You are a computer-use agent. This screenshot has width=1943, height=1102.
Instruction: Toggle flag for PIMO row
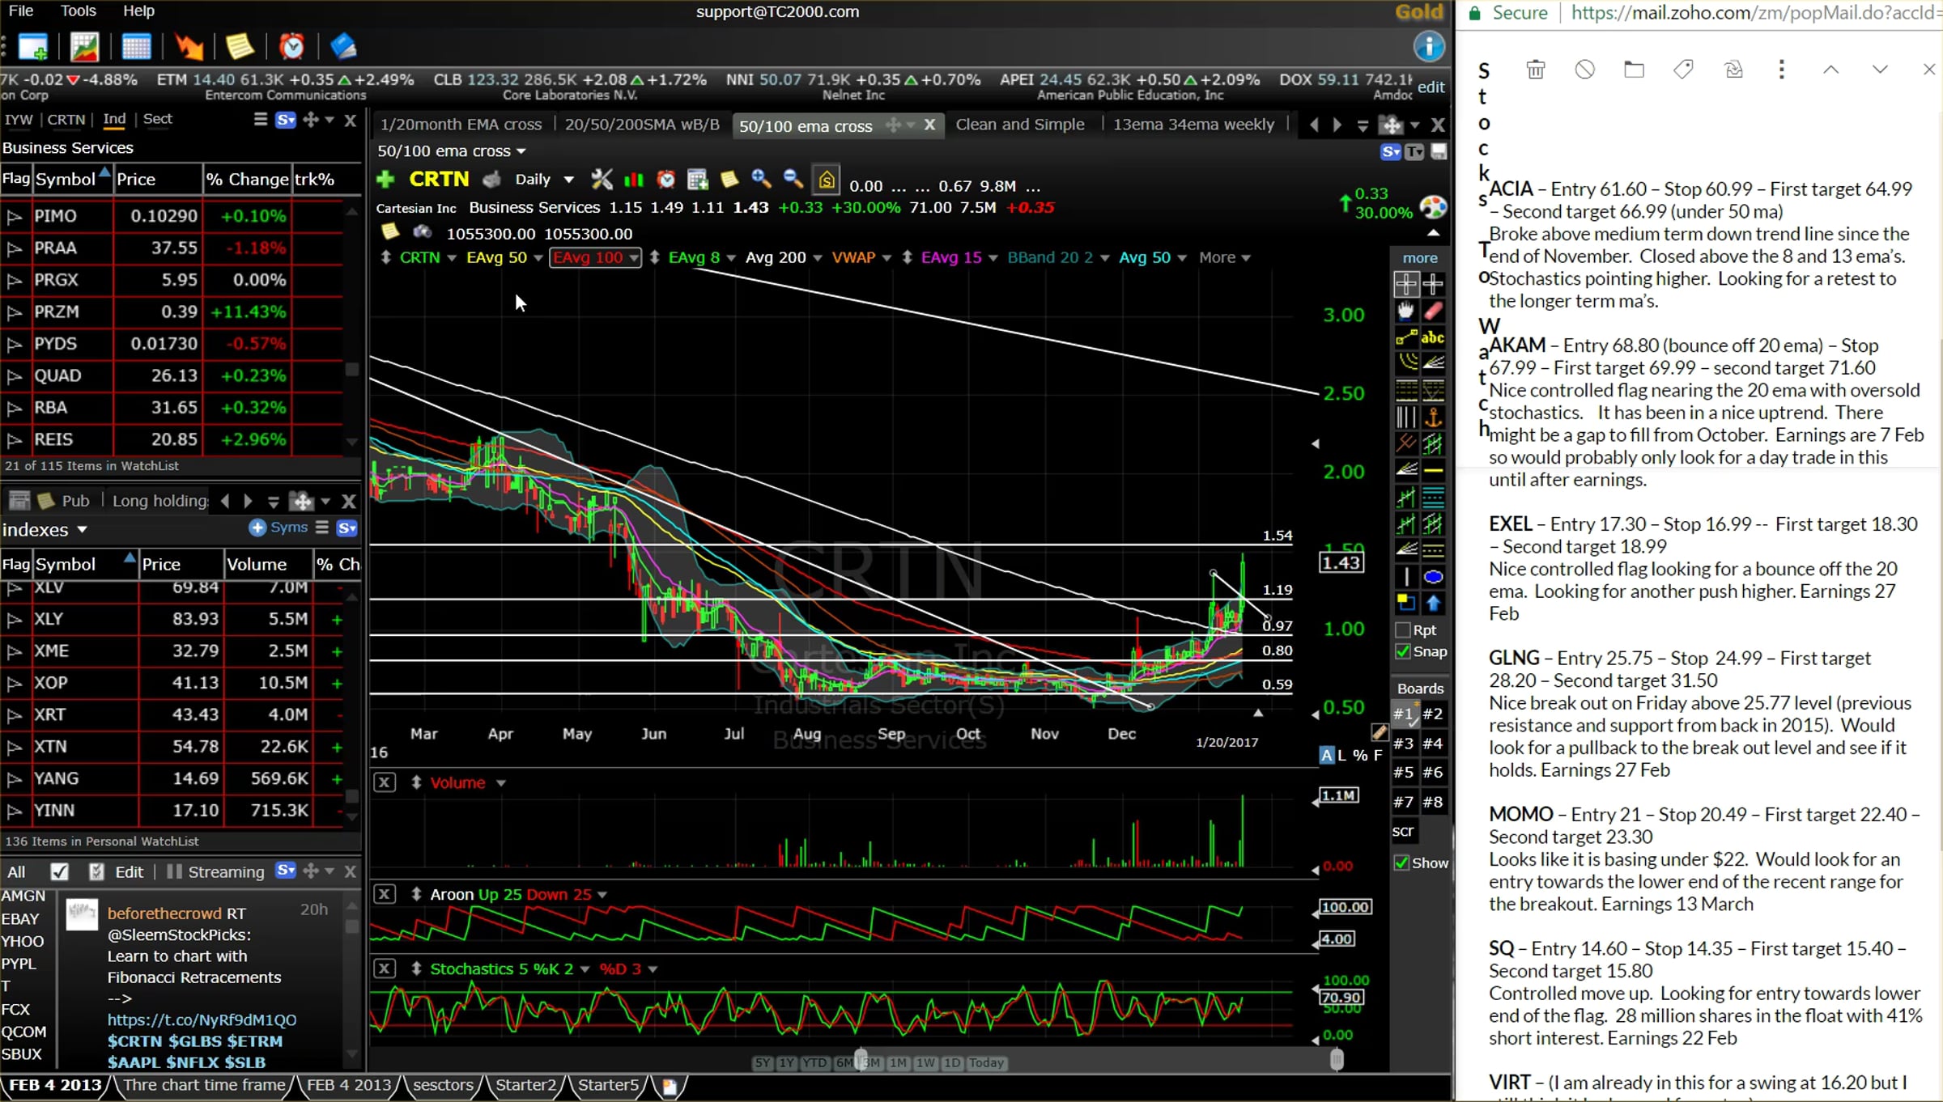click(14, 216)
